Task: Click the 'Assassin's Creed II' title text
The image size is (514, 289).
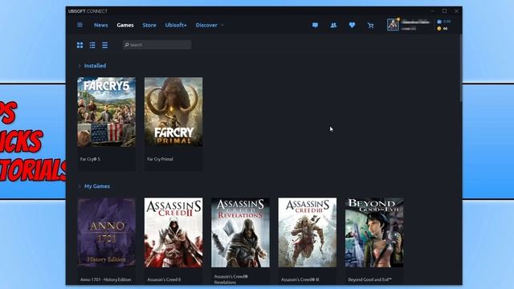Action: (164, 279)
